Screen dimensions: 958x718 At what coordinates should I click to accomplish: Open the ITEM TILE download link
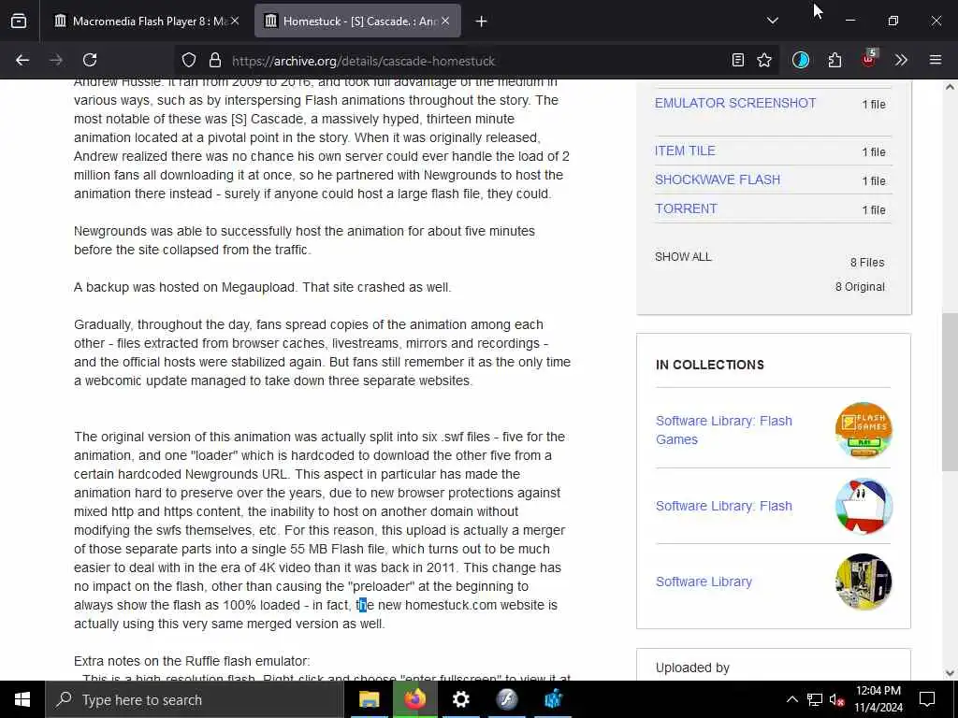(x=685, y=151)
